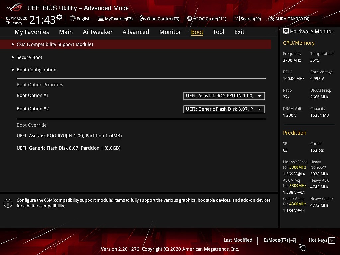This screenshot has height=255, width=340.
Task: Go to the Advanced tab
Action: (x=136, y=32)
